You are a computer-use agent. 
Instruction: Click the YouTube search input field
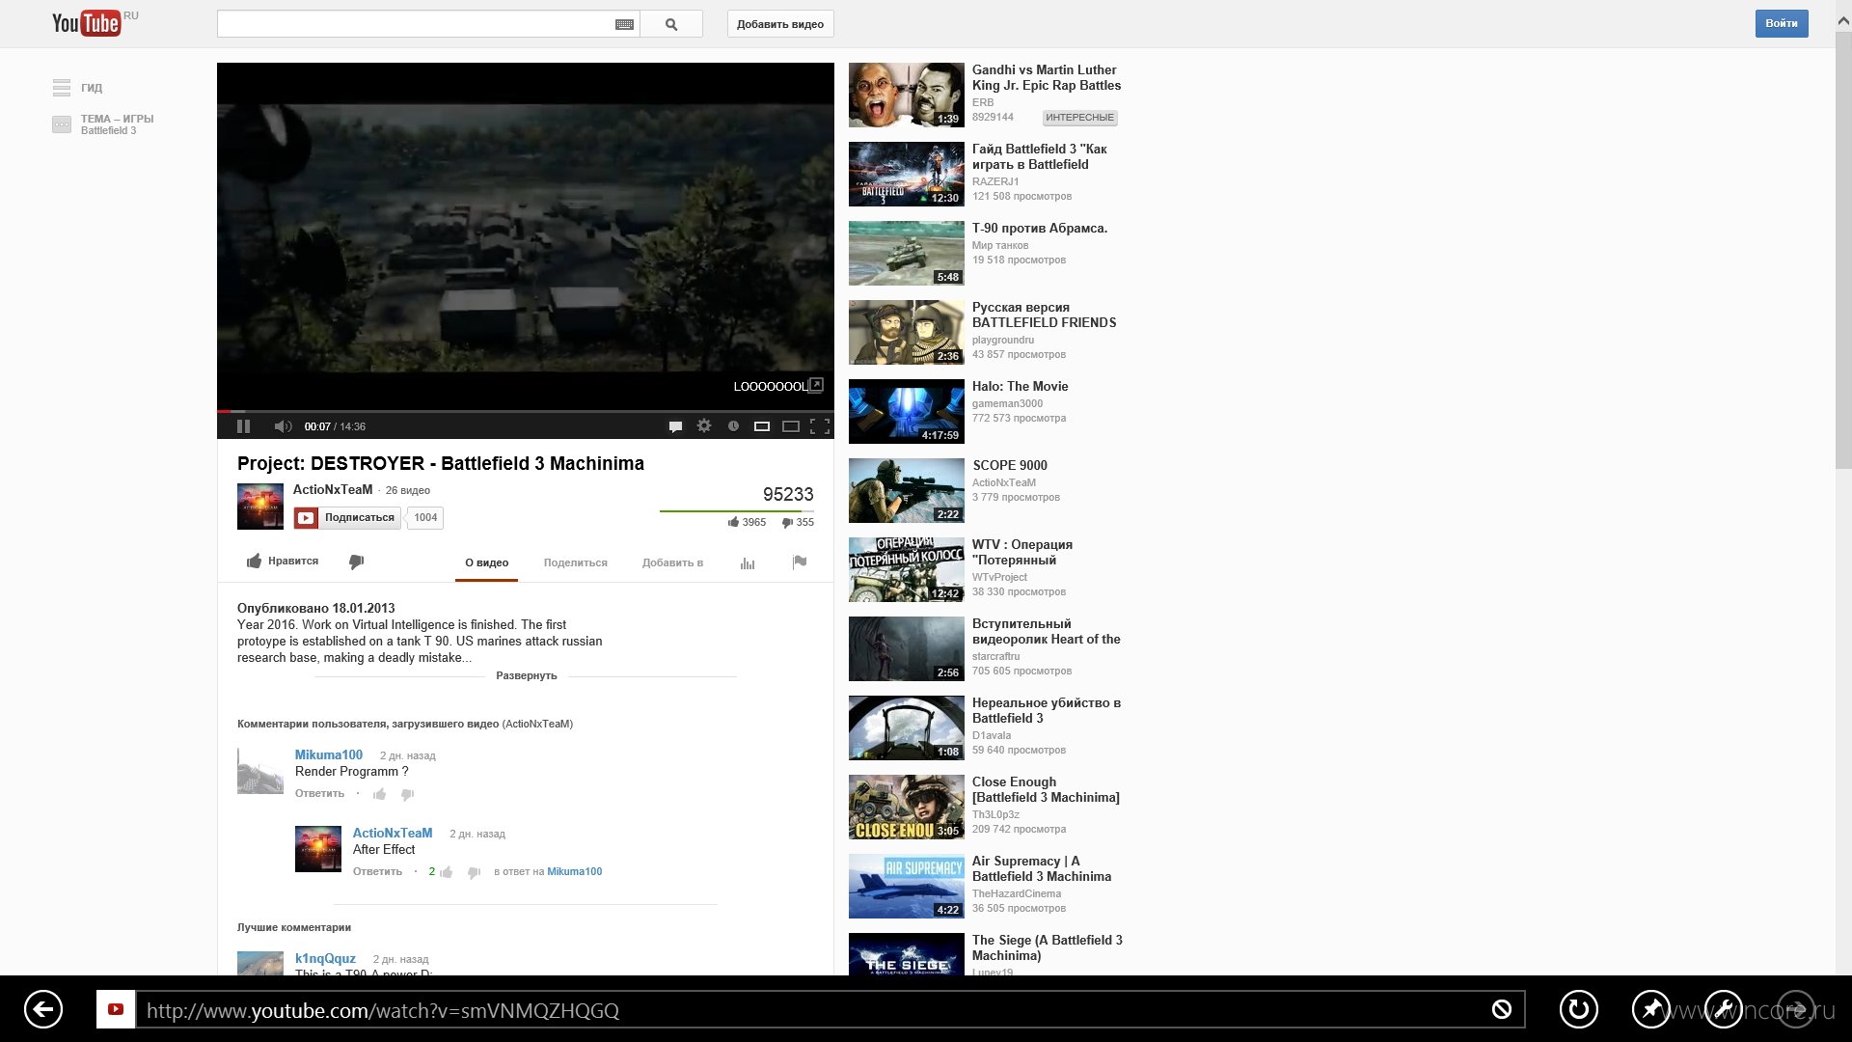(x=416, y=24)
